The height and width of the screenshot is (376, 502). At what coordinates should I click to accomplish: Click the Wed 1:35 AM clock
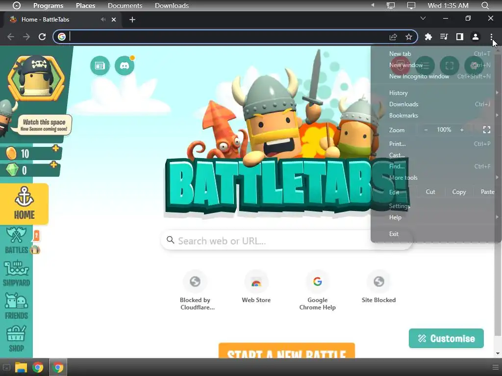(x=448, y=5)
